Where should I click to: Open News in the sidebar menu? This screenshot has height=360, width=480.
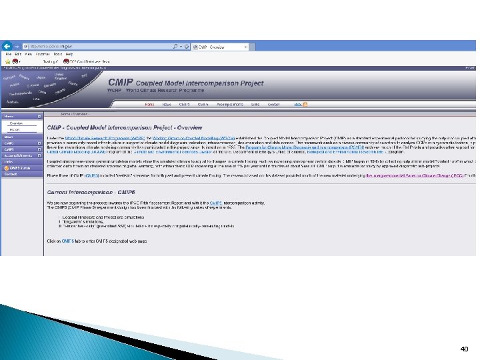click(x=22, y=137)
